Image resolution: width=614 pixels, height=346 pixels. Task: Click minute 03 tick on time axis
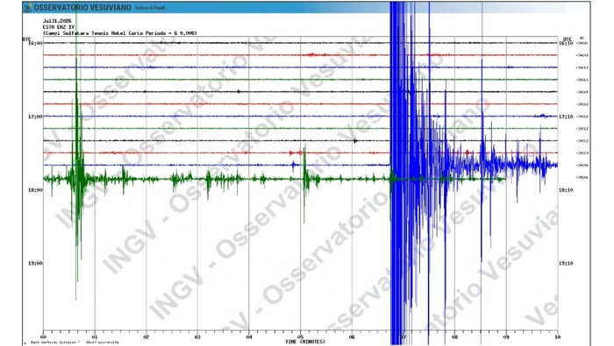(197, 336)
